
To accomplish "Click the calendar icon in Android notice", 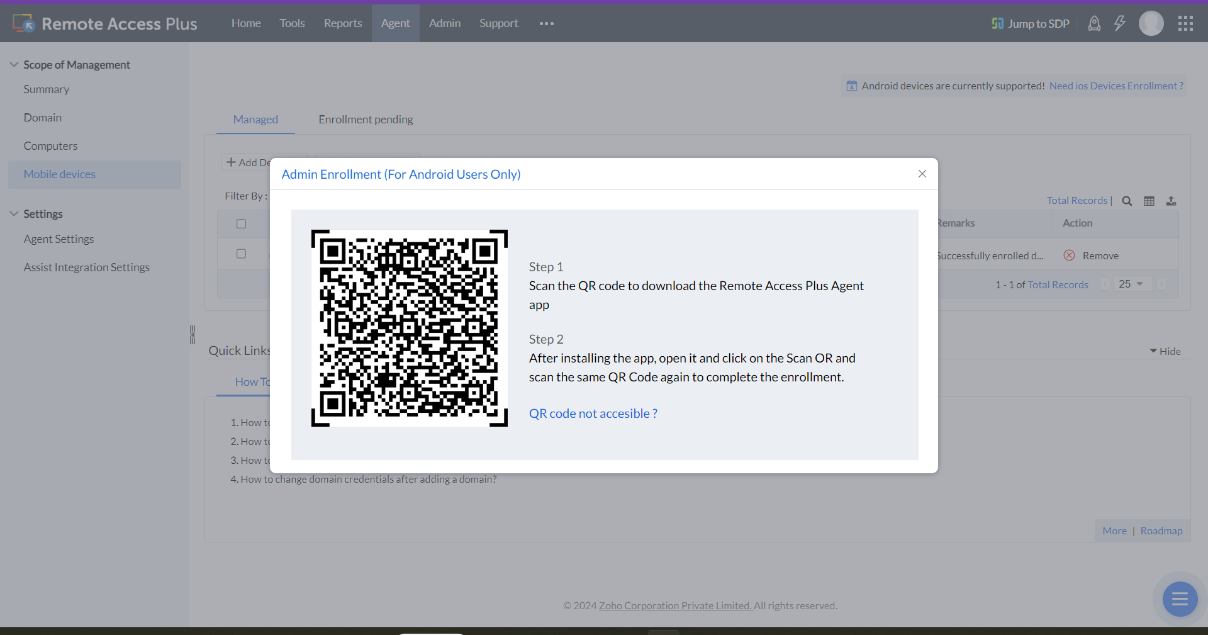I will click(x=852, y=86).
